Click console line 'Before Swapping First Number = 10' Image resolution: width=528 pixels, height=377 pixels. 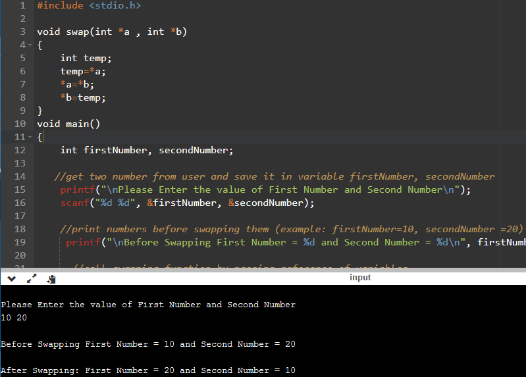pos(148,344)
